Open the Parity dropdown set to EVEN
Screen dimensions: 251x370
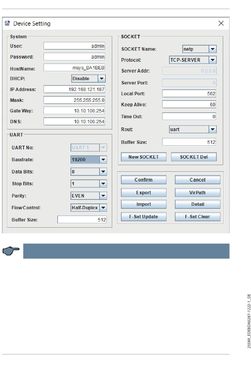pos(103,196)
